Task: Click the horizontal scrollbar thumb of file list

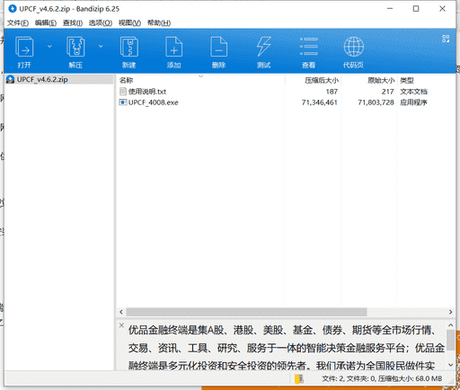Action: tap(246, 312)
